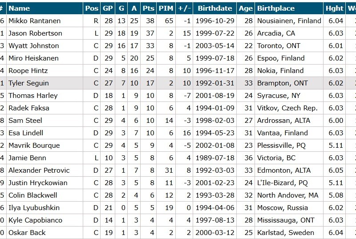Select Wyatt Johnston's name
Viewport: 356px width, 239px height.
pos(34,46)
